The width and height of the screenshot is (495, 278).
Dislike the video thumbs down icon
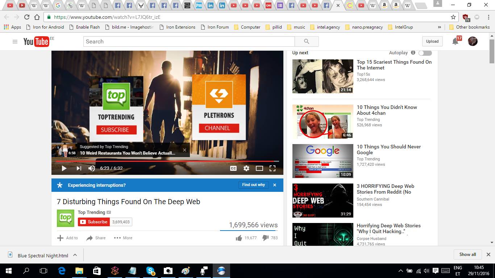pyautogui.click(x=265, y=238)
